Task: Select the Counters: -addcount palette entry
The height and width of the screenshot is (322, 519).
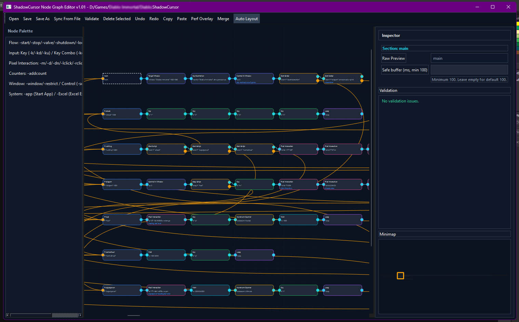Action: pyautogui.click(x=28, y=73)
